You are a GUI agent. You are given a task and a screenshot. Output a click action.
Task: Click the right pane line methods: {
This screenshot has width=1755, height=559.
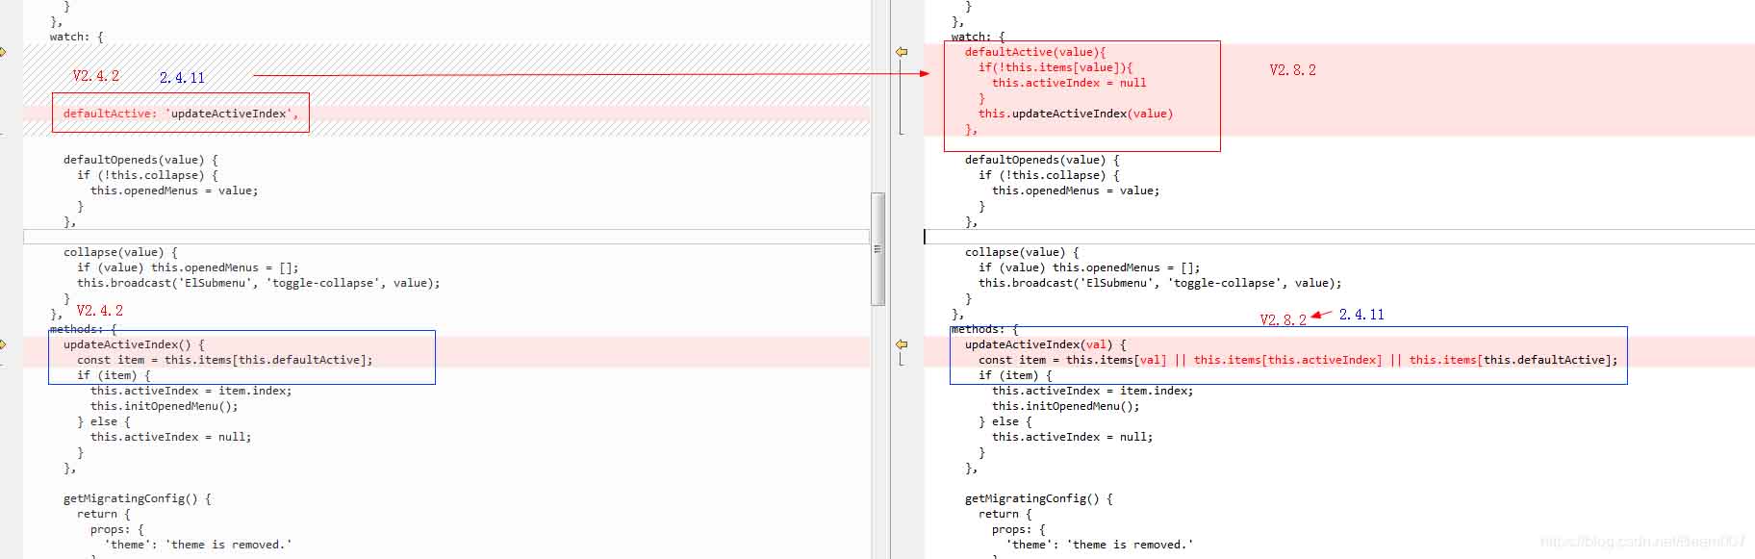(985, 329)
